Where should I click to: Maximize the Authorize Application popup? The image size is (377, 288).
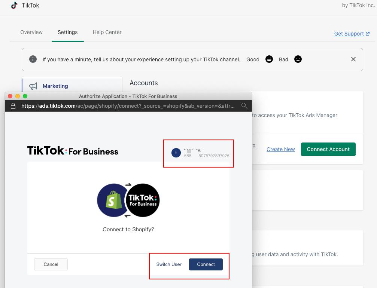click(x=25, y=96)
